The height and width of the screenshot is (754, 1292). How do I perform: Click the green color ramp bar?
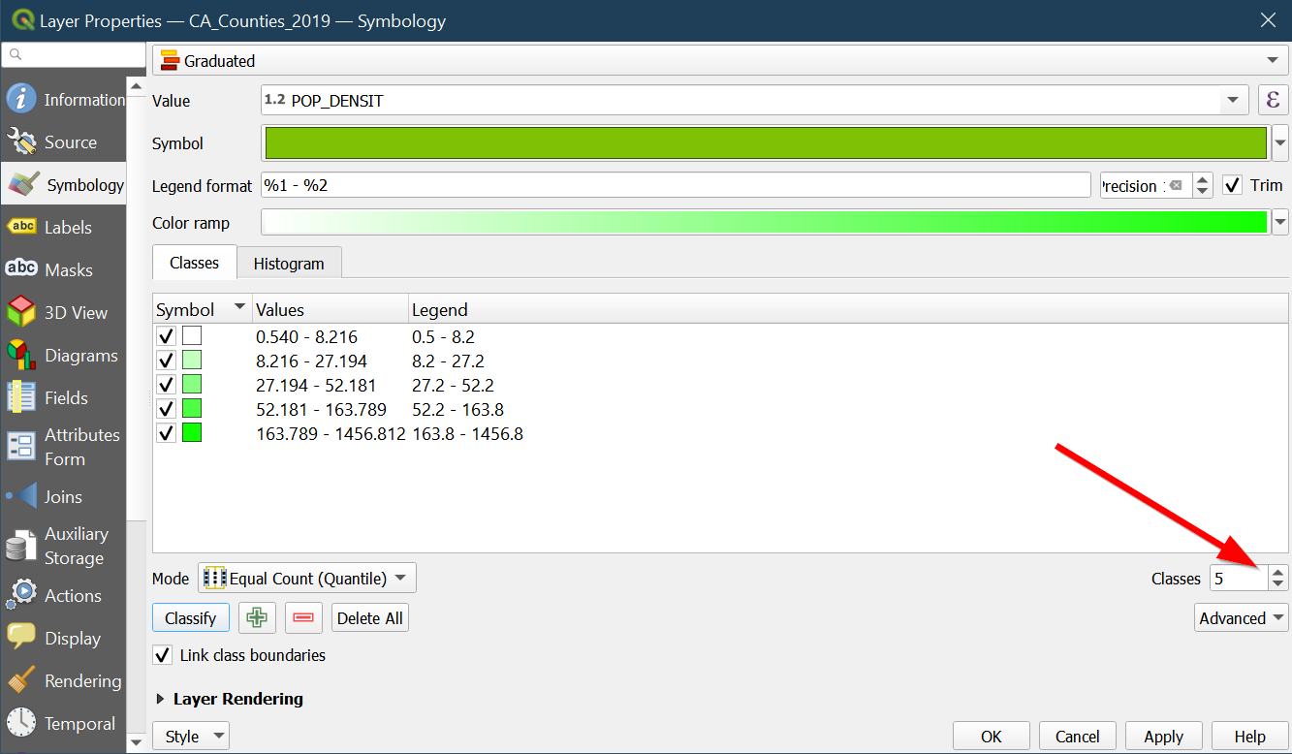[x=765, y=223]
